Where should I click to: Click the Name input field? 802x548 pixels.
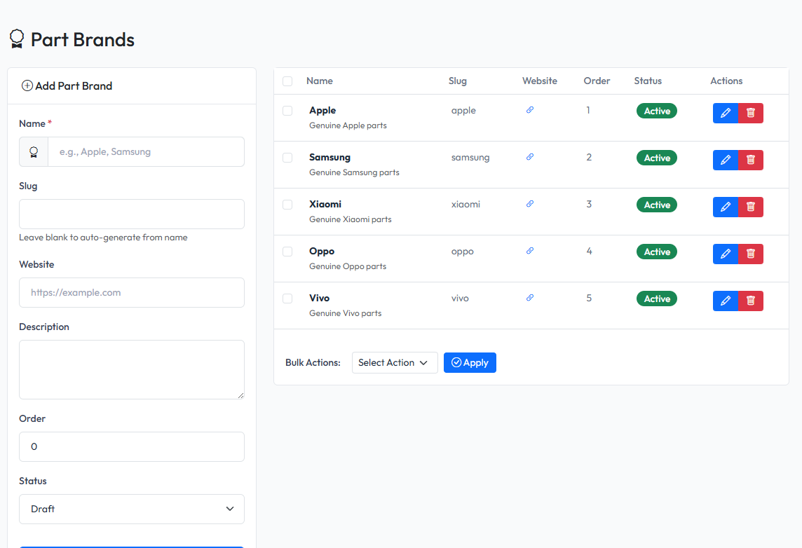pos(146,151)
